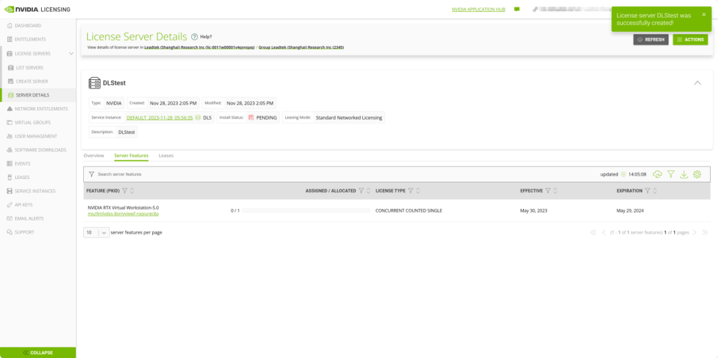Sort by License Type column
The image size is (718, 358).
pos(418,191)
